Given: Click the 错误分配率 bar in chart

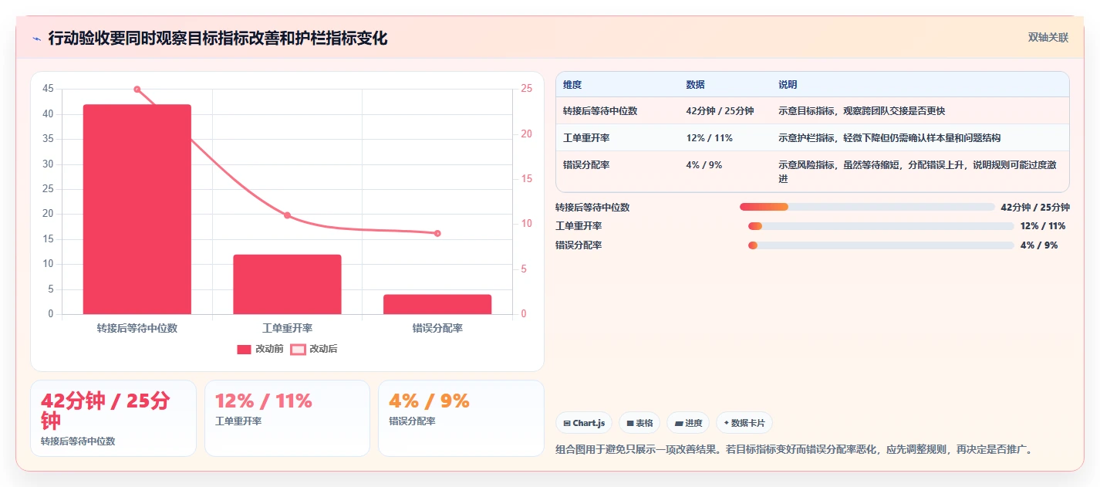Looking at the screenshot, I should pyautogui.click(x=437, y=304).
